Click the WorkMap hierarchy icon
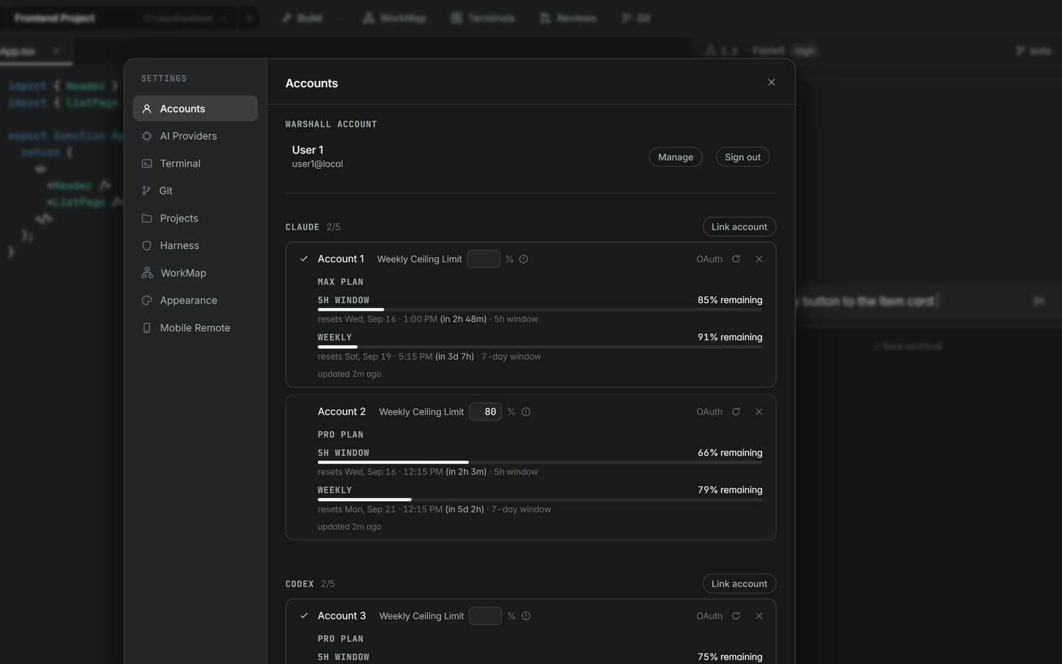Viewport: 1062px width, 664px height. click(147, 273)
